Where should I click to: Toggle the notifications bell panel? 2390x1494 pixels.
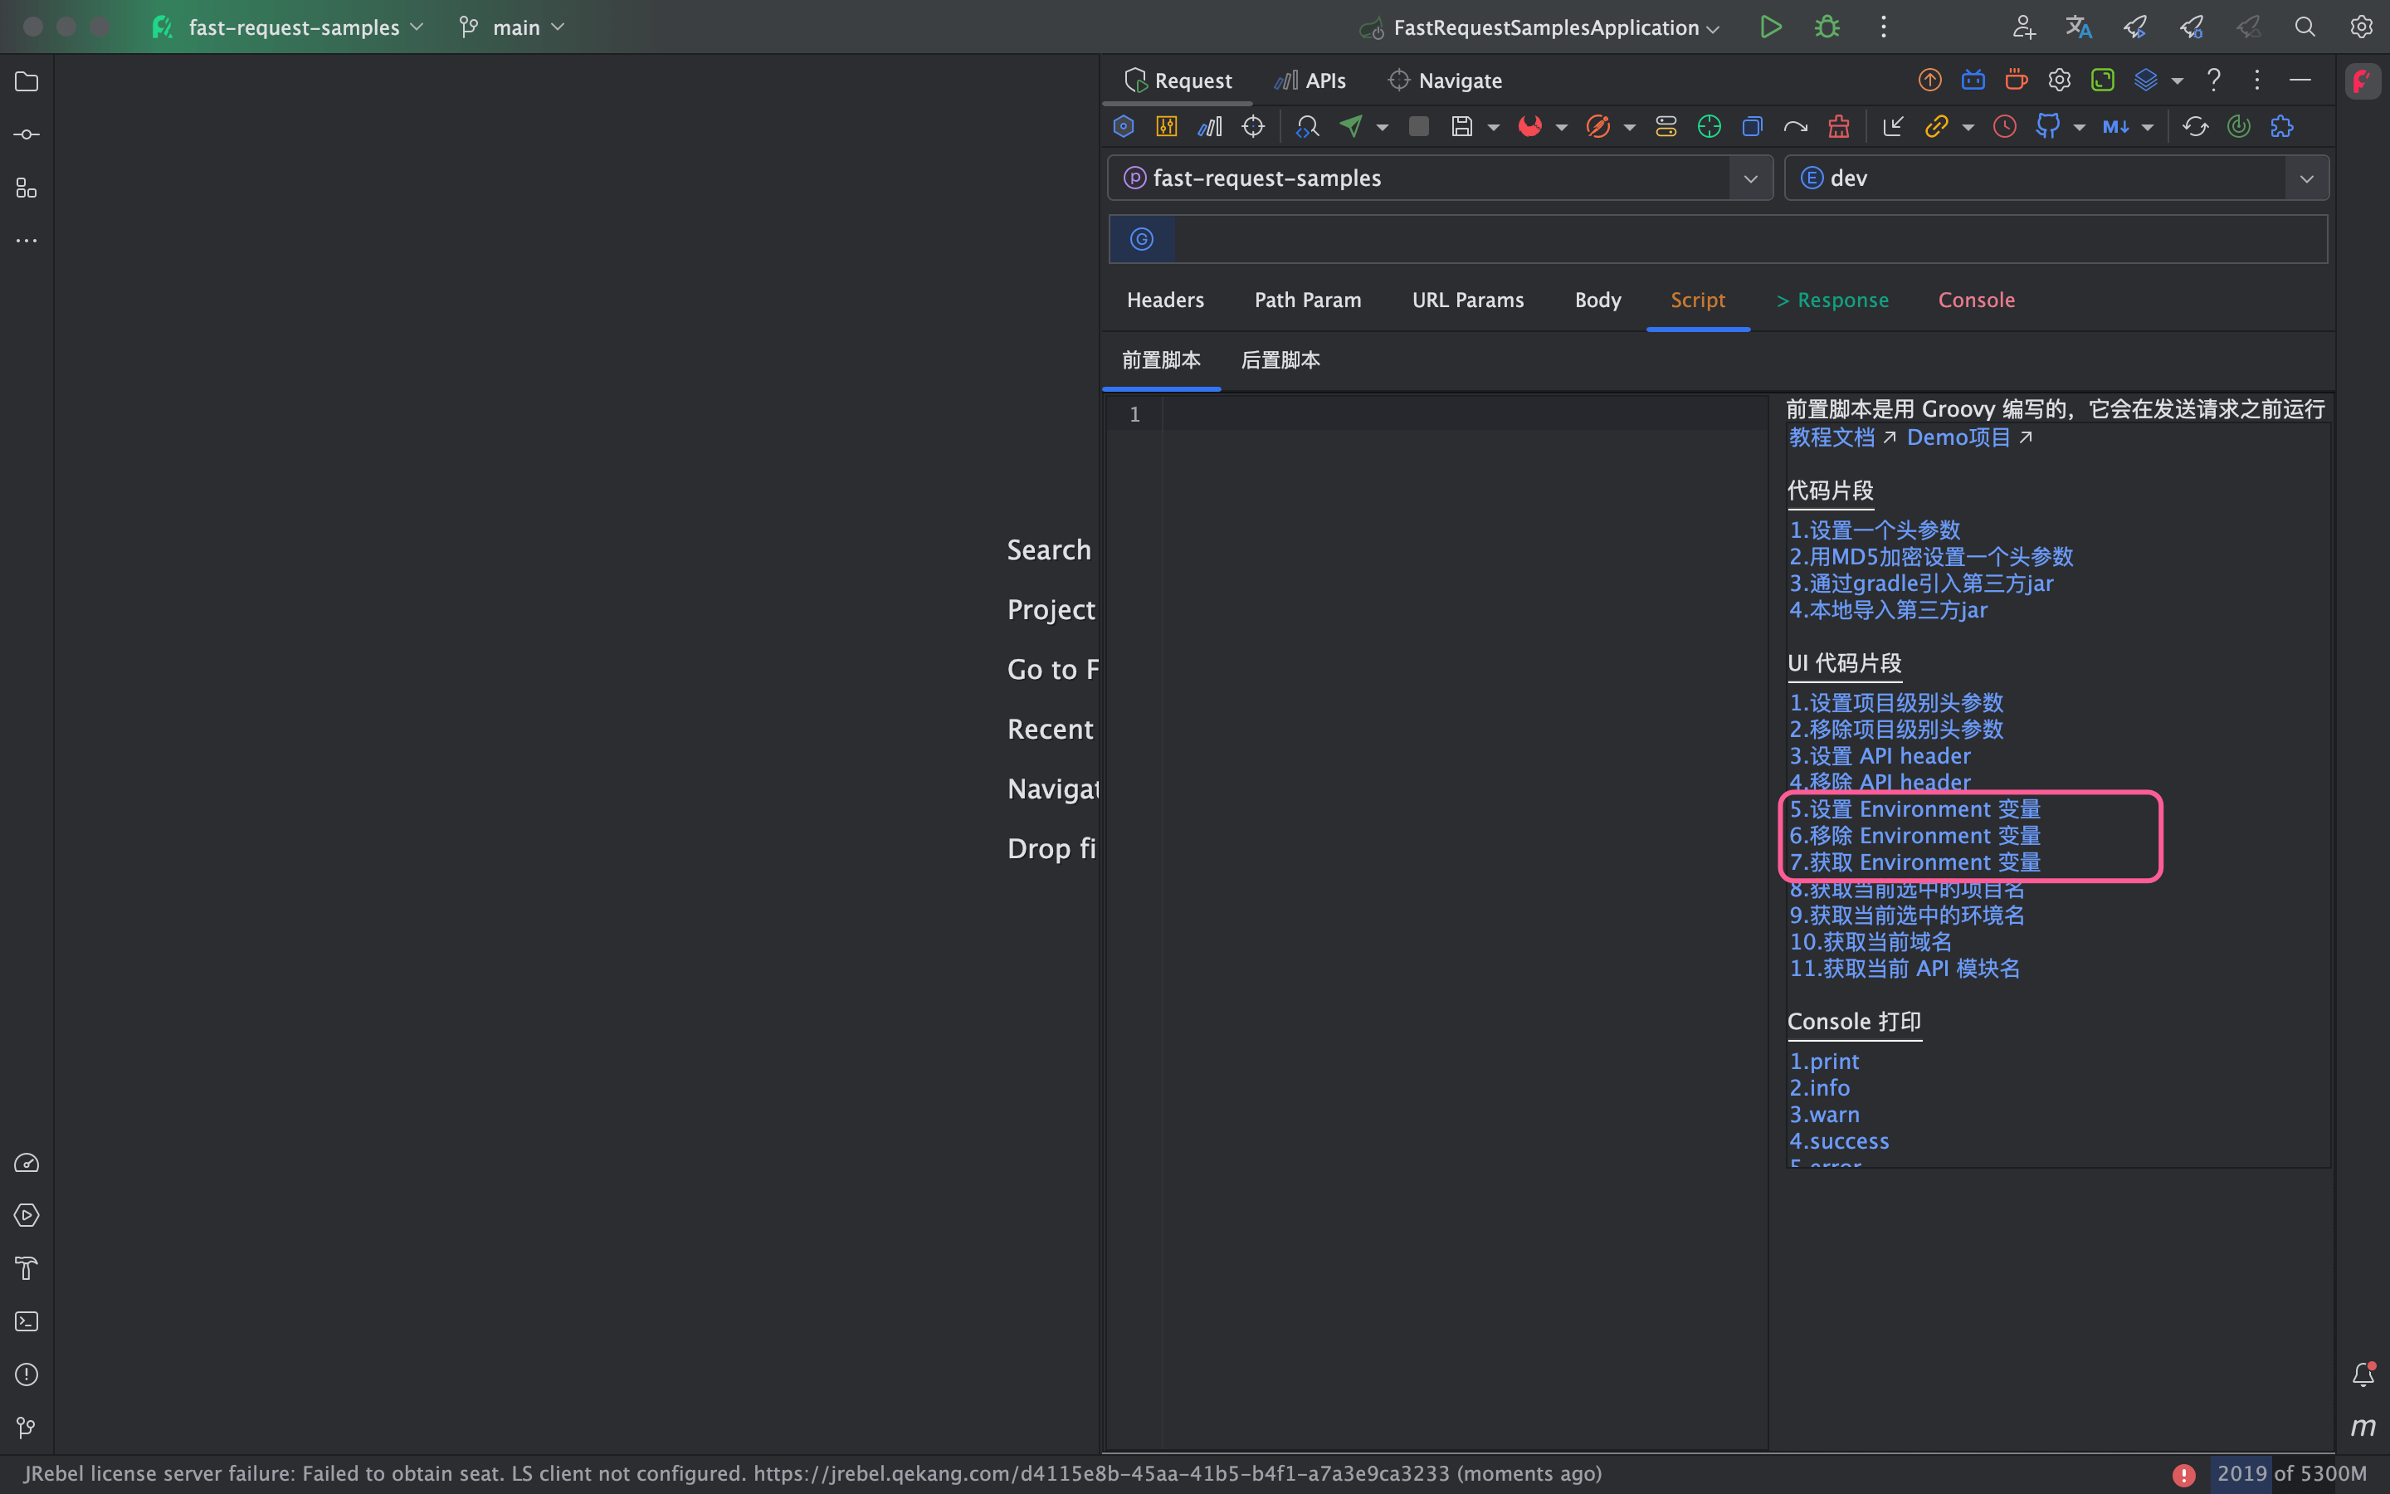(x=2363, y=1374)
